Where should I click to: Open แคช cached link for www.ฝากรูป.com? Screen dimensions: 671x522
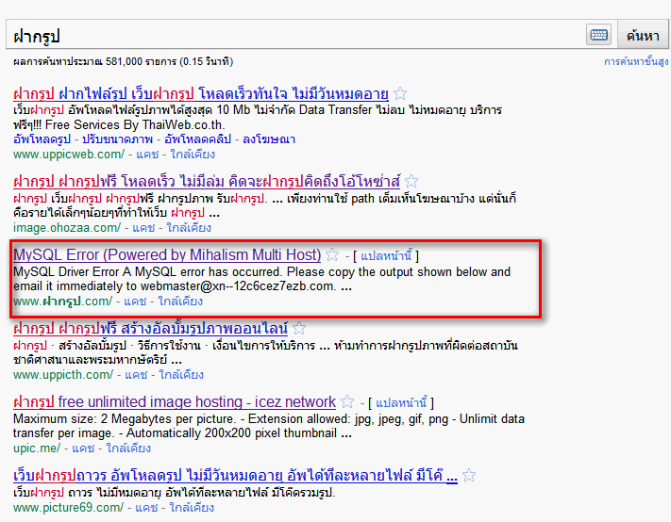(135, 302)
